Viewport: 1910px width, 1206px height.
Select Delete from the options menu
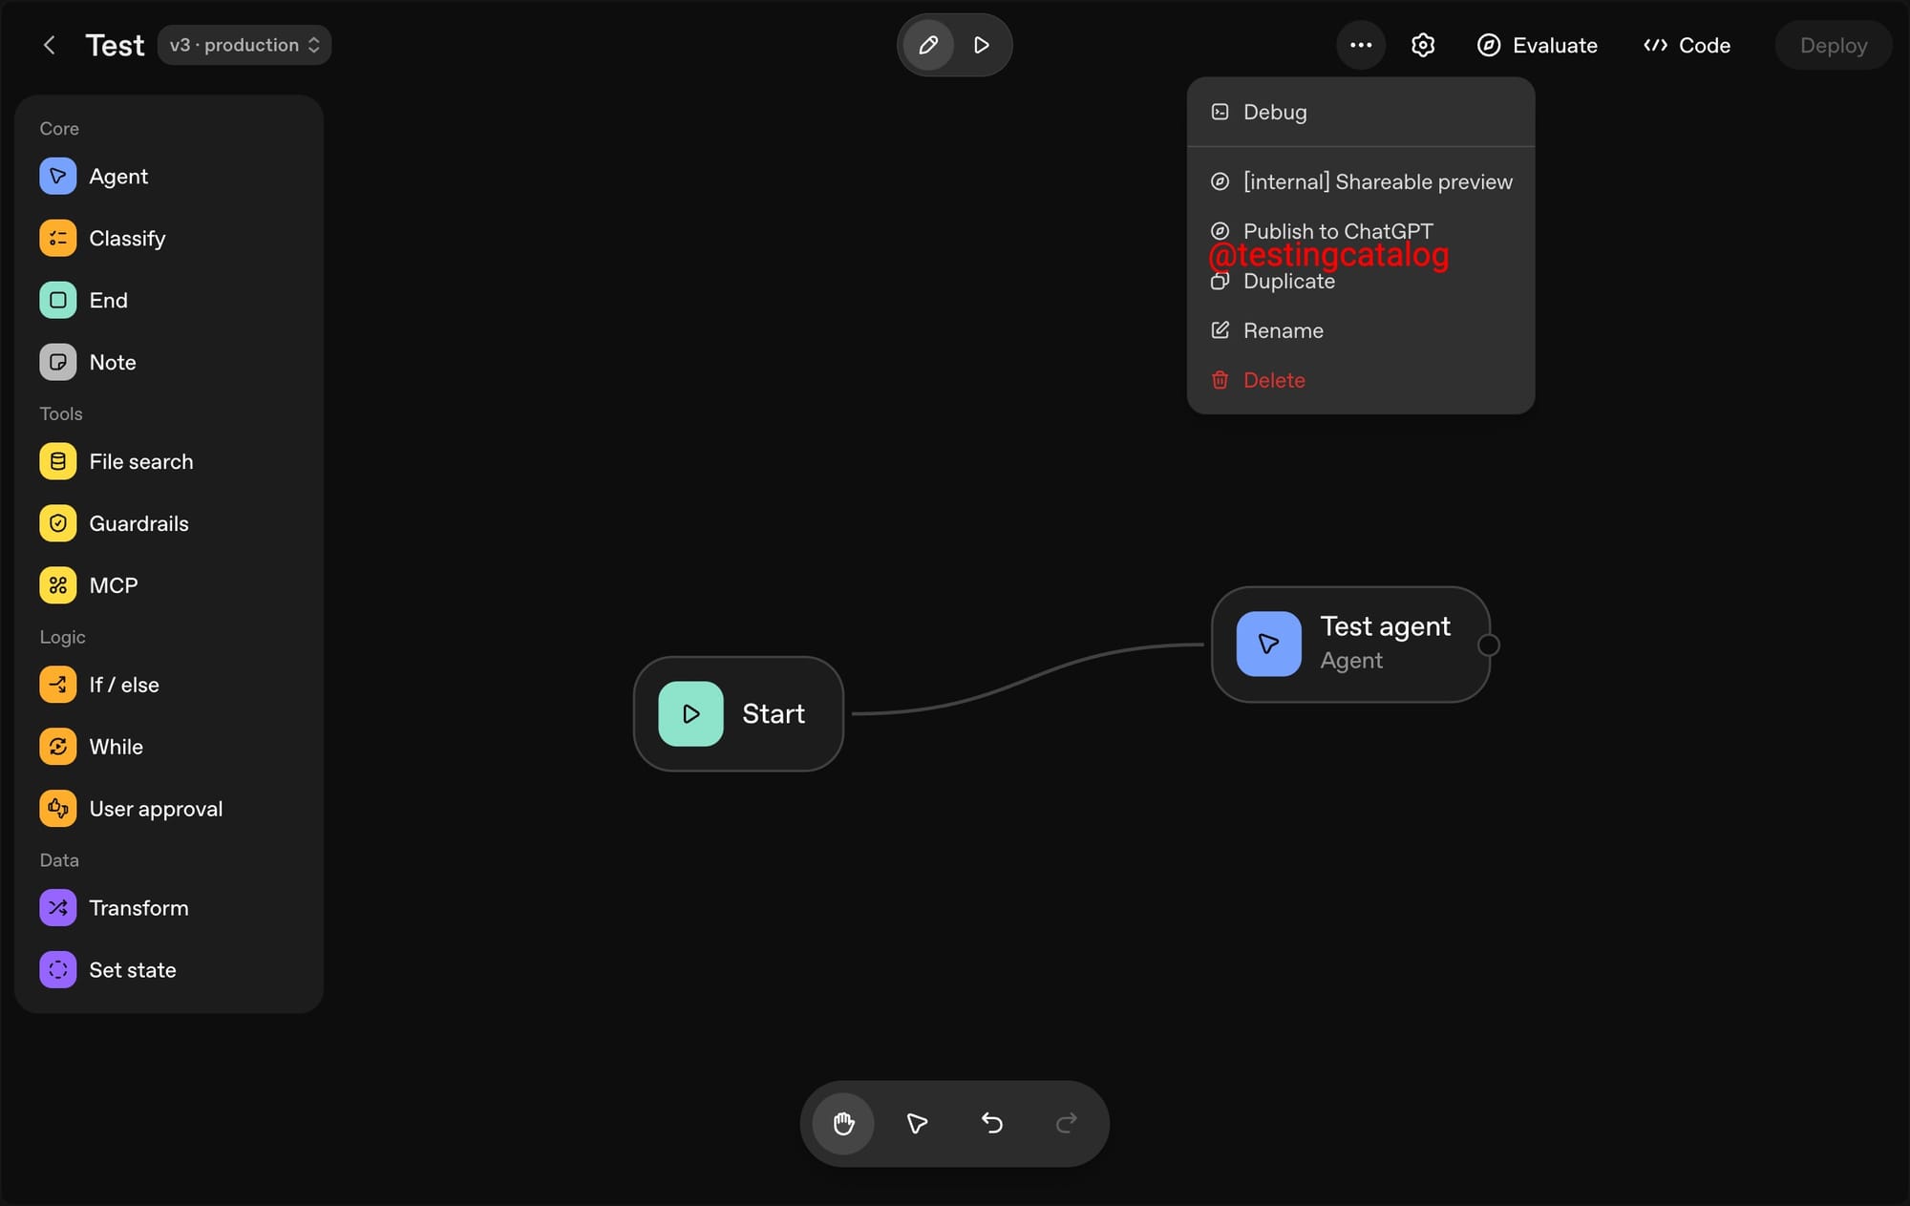[x=1273, y=380]
